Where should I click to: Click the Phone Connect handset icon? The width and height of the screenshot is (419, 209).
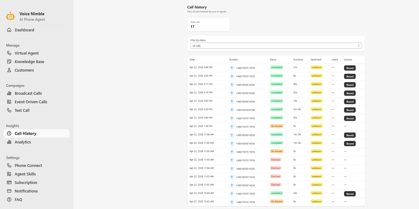(9, 165)
